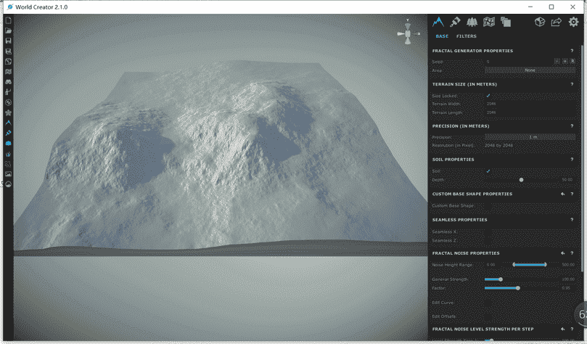This screenshot has height=344, width=587.
Task: Click the export share arrow icon
Action: pos(557,22)
